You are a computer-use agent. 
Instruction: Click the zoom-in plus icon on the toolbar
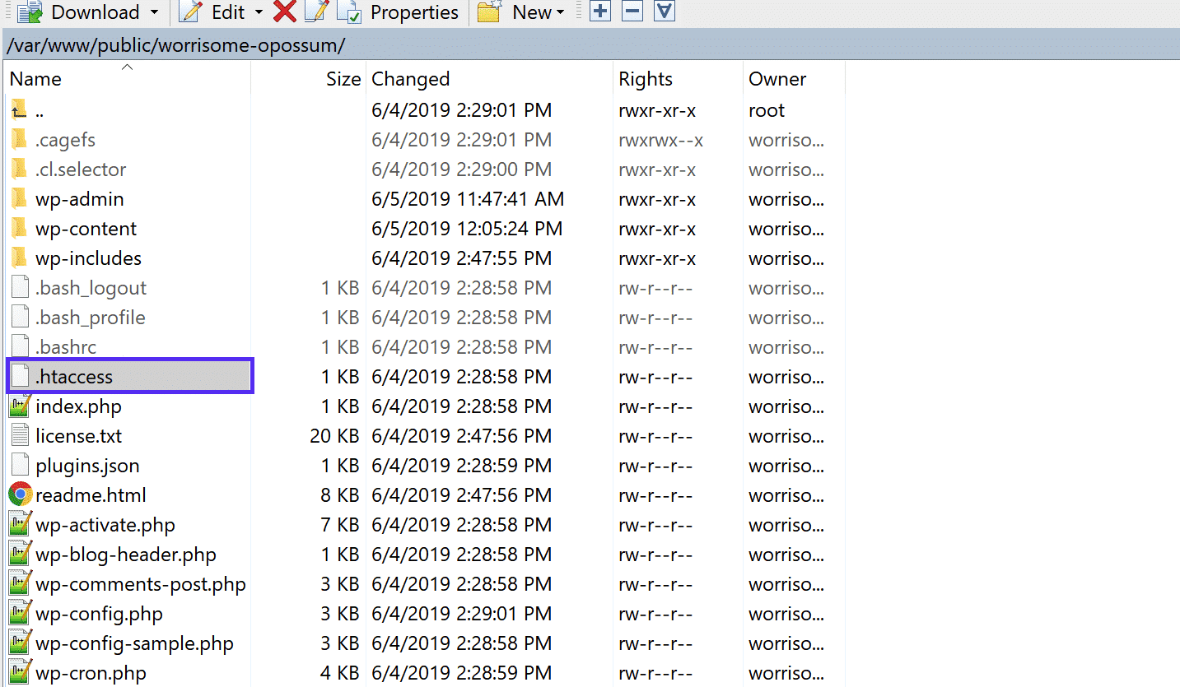(x=599, y=12)
